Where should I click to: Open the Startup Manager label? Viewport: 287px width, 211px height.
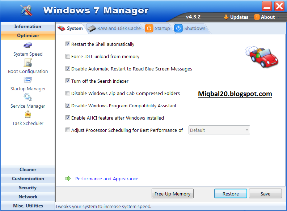point(28,89)
